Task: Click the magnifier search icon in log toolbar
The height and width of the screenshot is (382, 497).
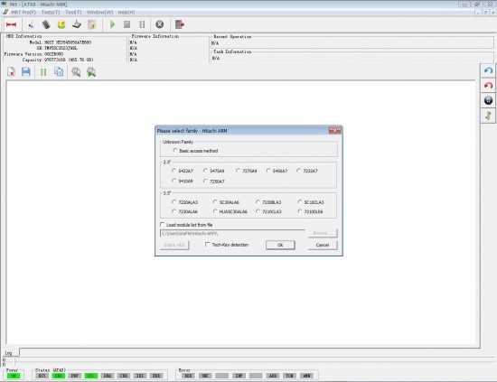Action: pos(76,72)
